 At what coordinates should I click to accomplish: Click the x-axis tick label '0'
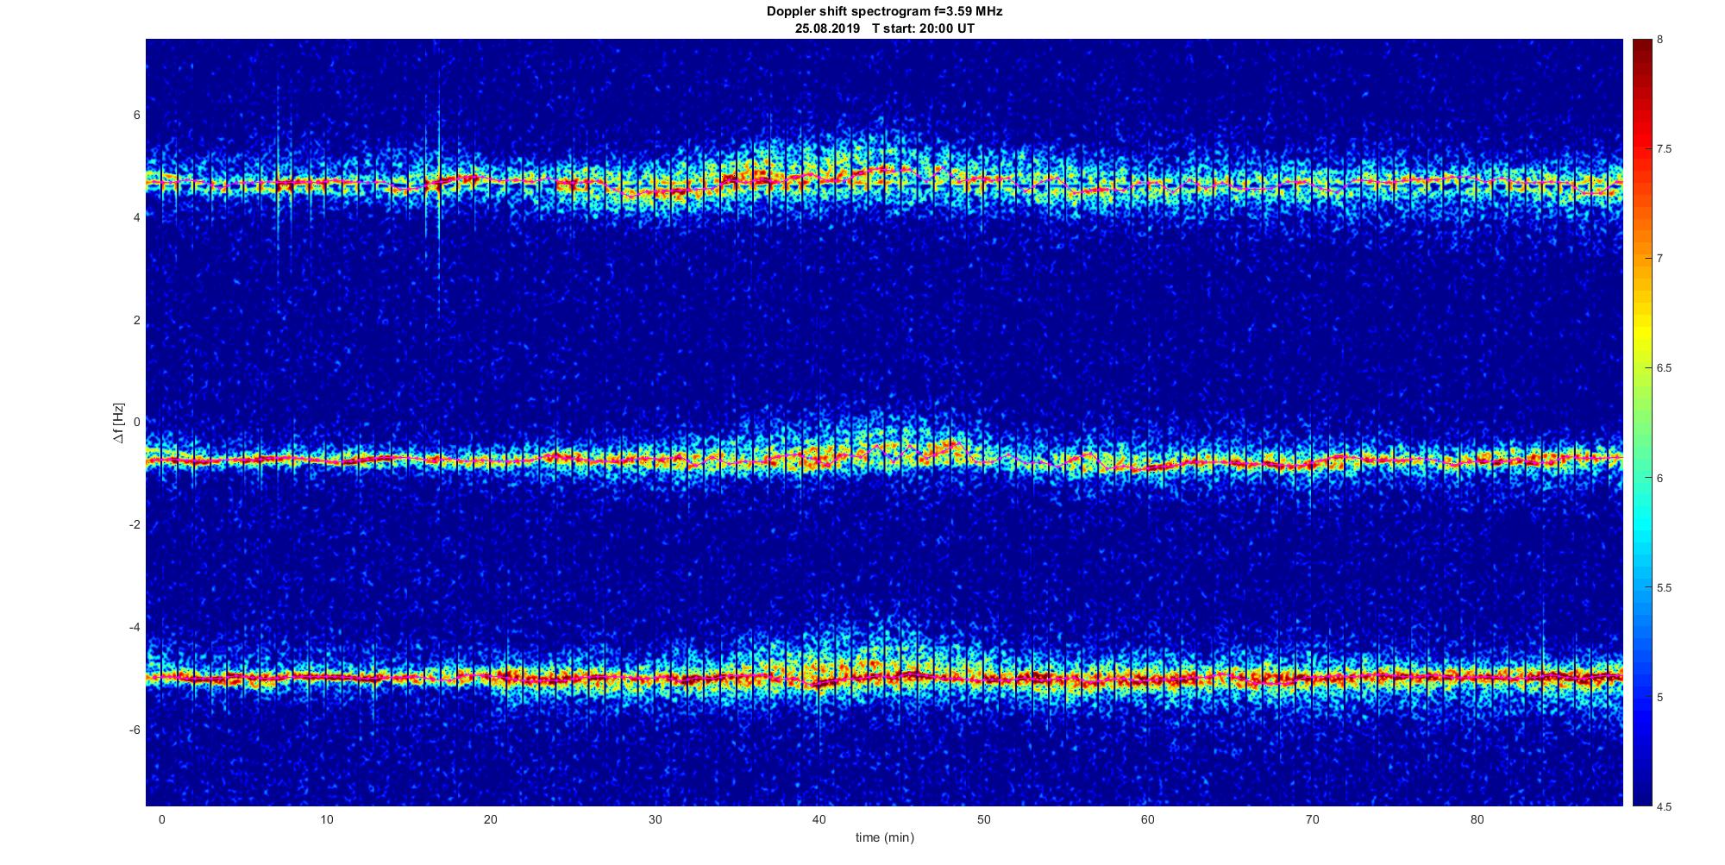pyautogui.click(x=161, y=819)
